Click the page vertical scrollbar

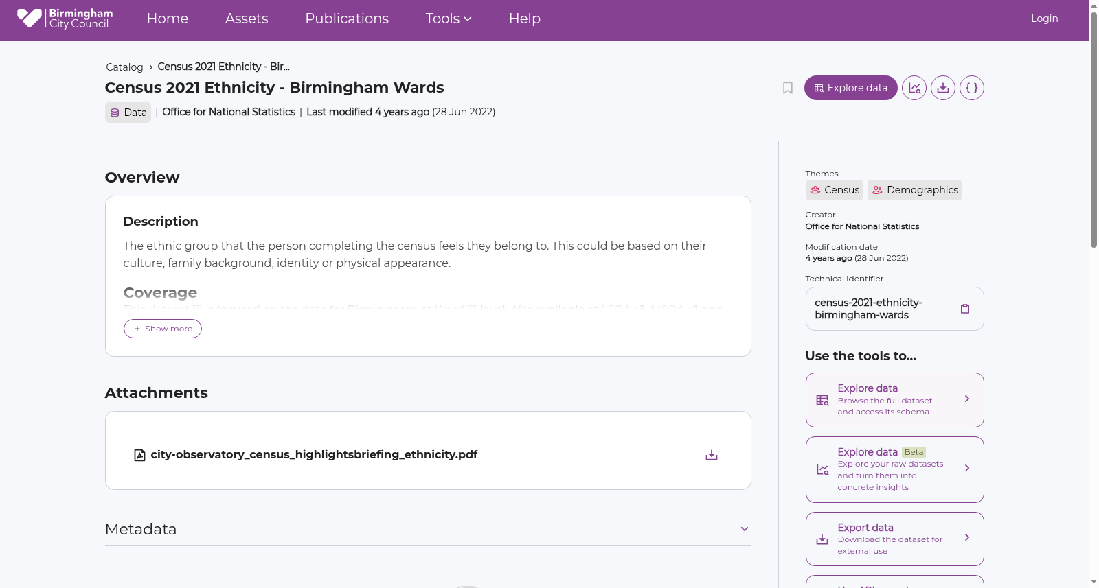1094,294
